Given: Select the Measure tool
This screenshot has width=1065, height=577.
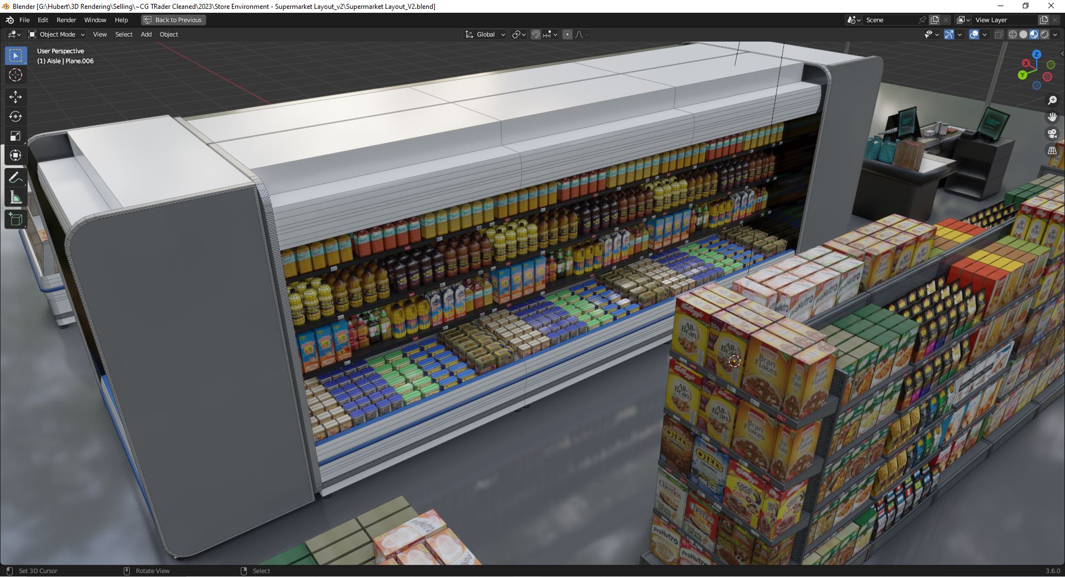Looking at the screenshot, I should click(x=16, y=197).
